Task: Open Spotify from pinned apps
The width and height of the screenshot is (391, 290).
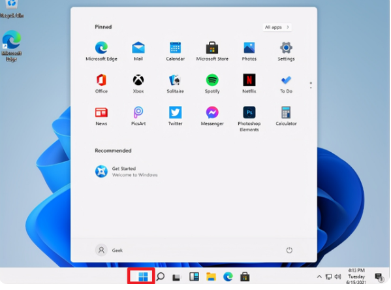Action: [212, 84]
